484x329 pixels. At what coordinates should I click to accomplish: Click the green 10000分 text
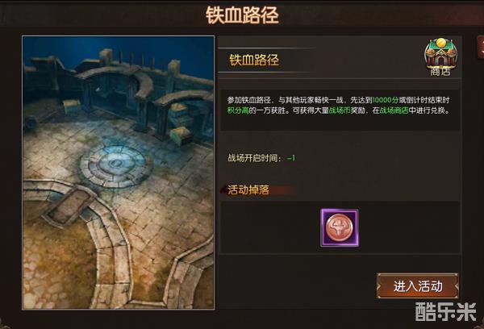click(386, 100)
